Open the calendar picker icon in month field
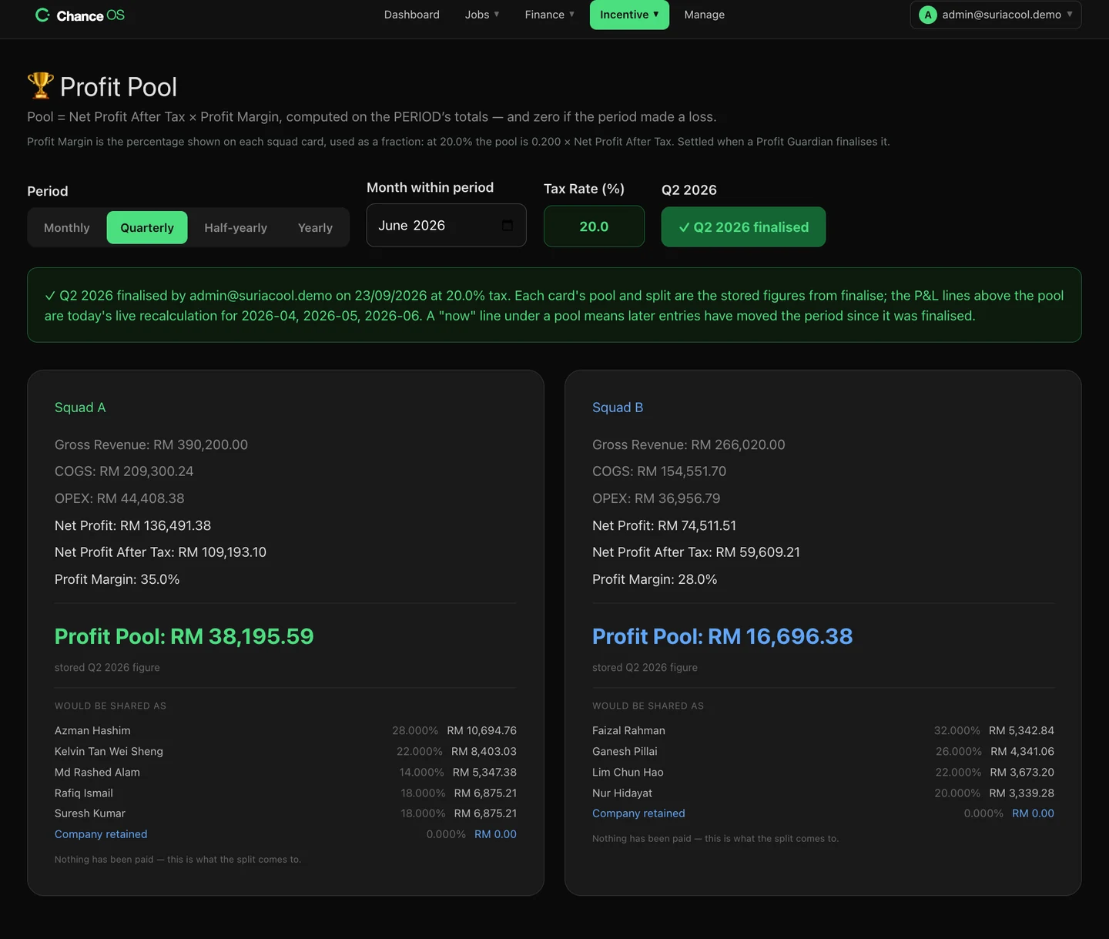Image resolution: width=1109 pixels, height=939 pixels. pyautogui.click(x=507, y=226)
